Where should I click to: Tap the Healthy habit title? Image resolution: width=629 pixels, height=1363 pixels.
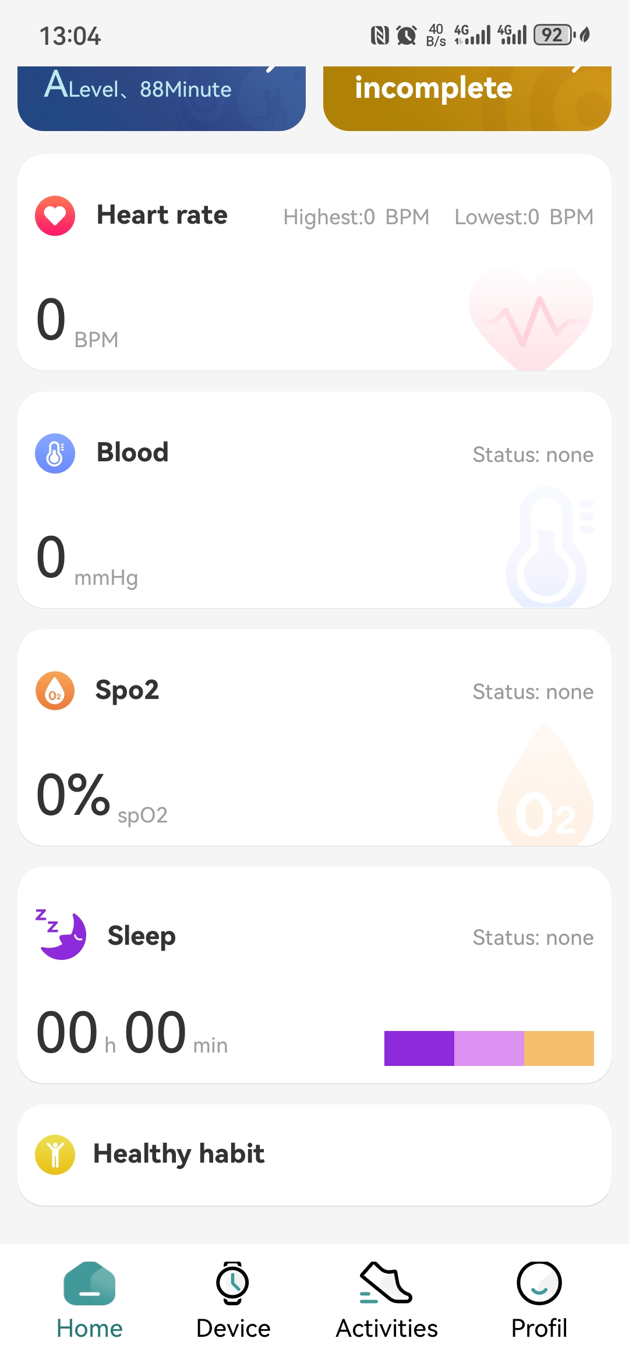(x=179, y=1154)
